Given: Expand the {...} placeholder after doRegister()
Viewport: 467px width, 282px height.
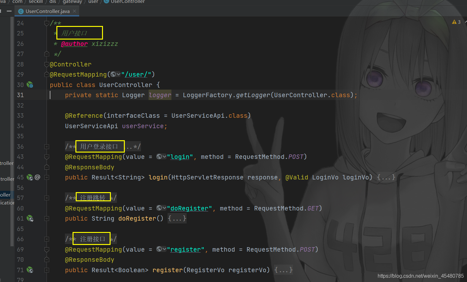Looking at the screenshot, I should [177, 218].
